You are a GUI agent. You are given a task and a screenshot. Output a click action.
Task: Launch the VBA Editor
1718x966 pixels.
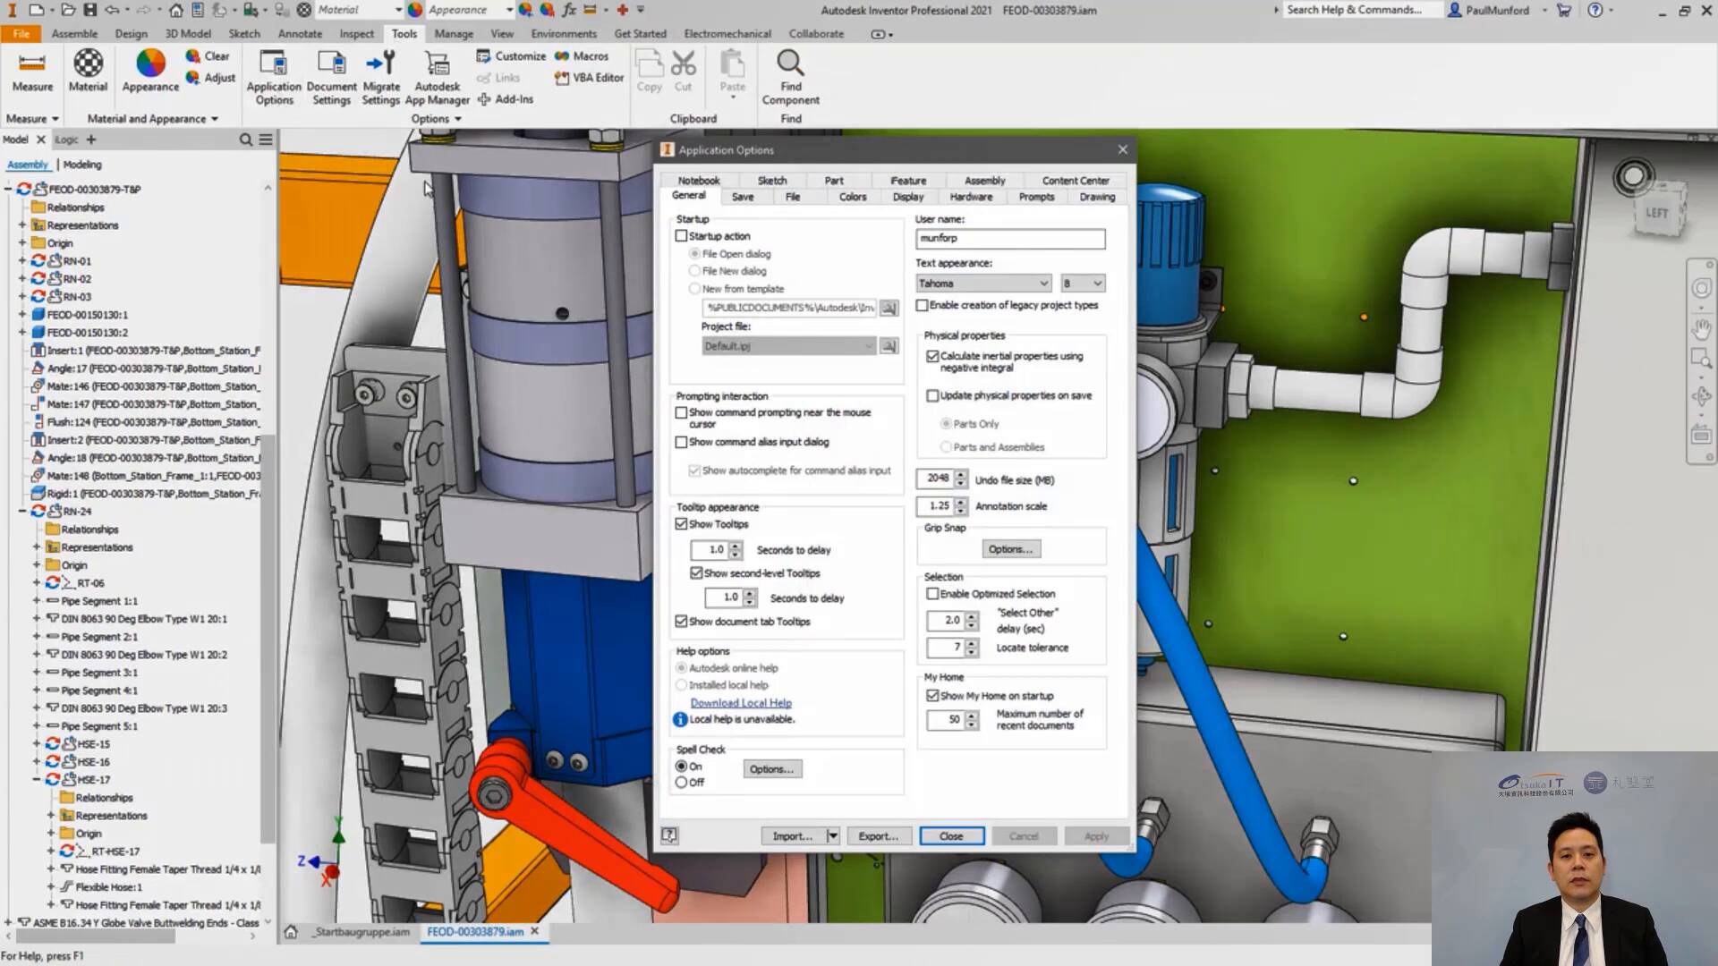[589, 78]
